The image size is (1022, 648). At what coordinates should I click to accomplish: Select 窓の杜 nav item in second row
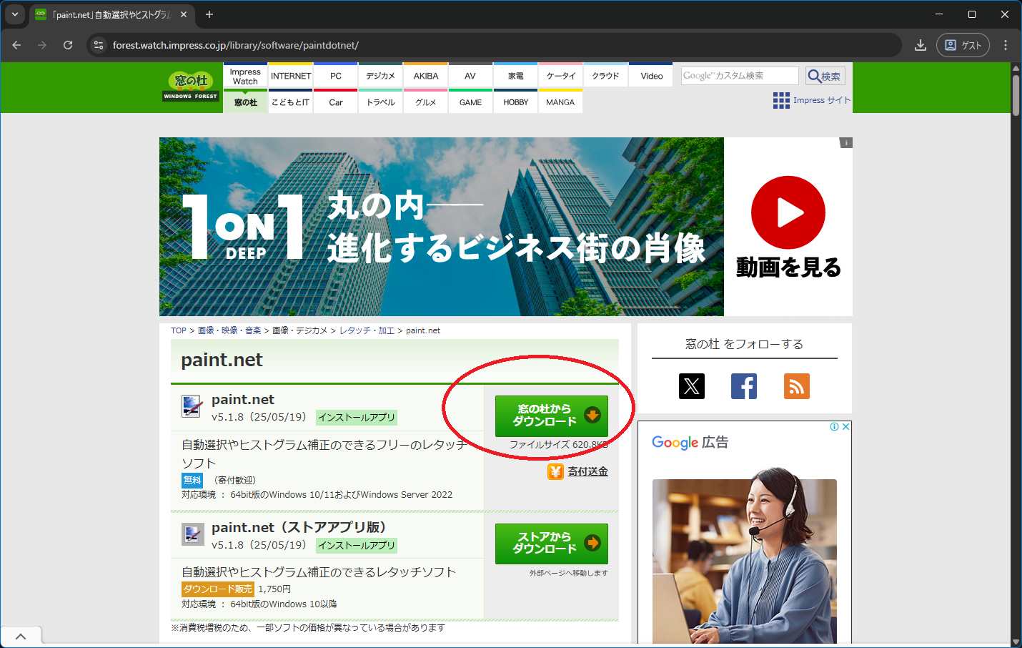pos(245,102)
